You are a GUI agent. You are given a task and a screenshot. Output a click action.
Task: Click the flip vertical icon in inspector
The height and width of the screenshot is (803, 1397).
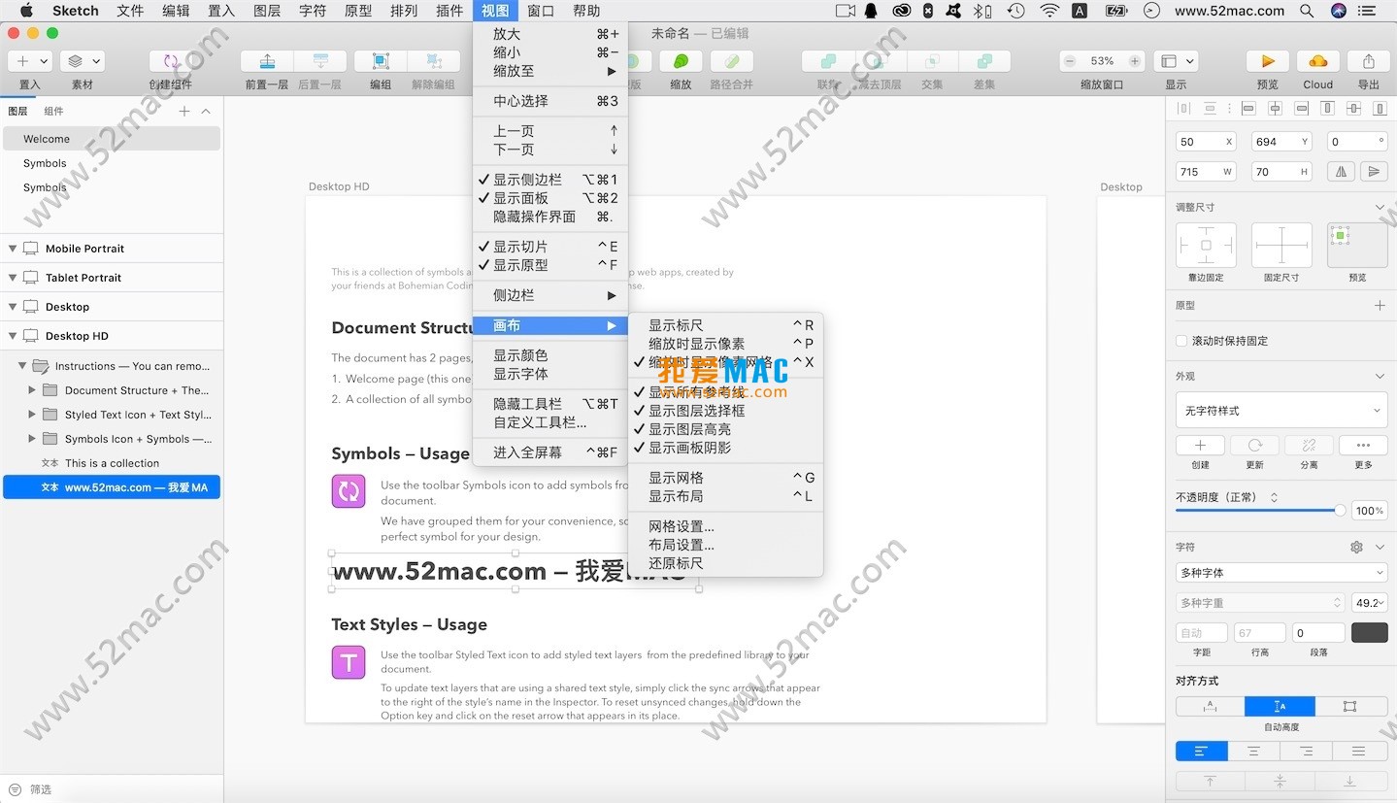click(1373, 171)
